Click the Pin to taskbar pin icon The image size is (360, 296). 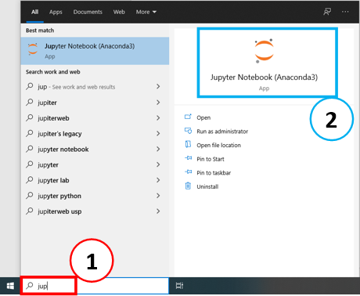coord(188,171)
